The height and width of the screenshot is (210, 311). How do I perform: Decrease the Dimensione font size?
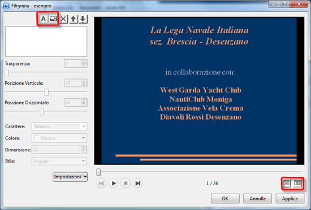[84, 151]
